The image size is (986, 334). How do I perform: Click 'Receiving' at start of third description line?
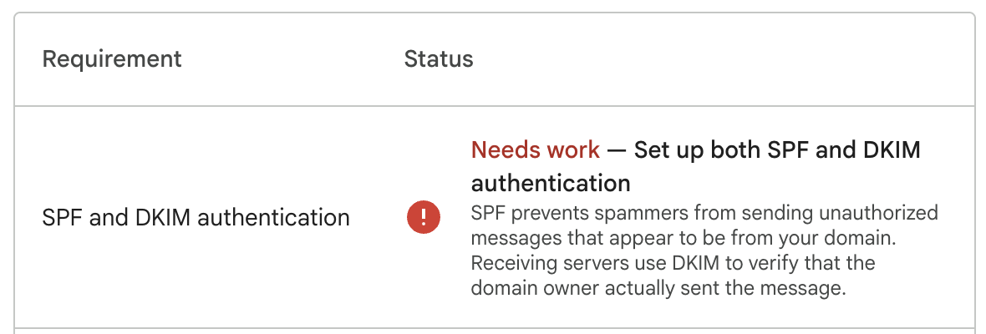[516, 264]
